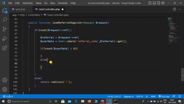Click the code minimap
Screen dimensions: 184x104
click(174, 31)
